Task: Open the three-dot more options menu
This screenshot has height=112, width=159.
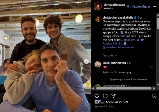Action: [x=154, y=6]
